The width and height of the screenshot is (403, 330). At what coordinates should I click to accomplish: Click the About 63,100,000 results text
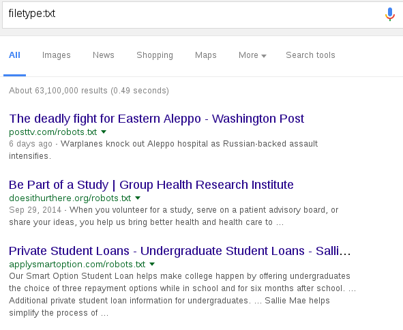click(x=89, y=91)
